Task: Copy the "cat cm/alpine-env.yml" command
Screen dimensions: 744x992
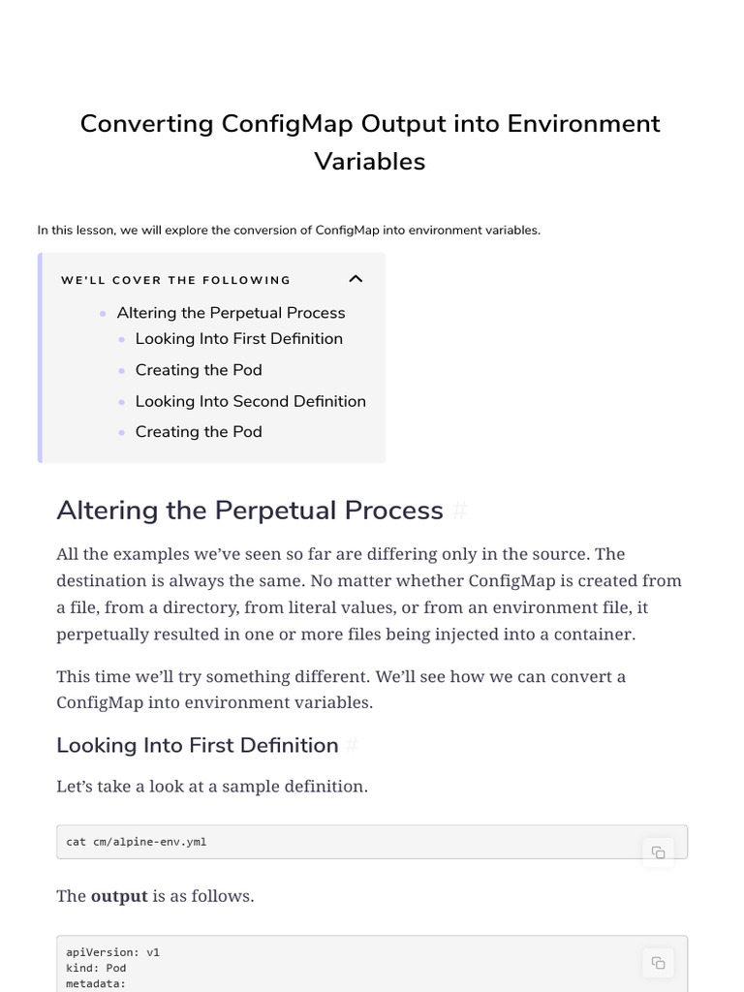Action: click(x=658, y=852)
